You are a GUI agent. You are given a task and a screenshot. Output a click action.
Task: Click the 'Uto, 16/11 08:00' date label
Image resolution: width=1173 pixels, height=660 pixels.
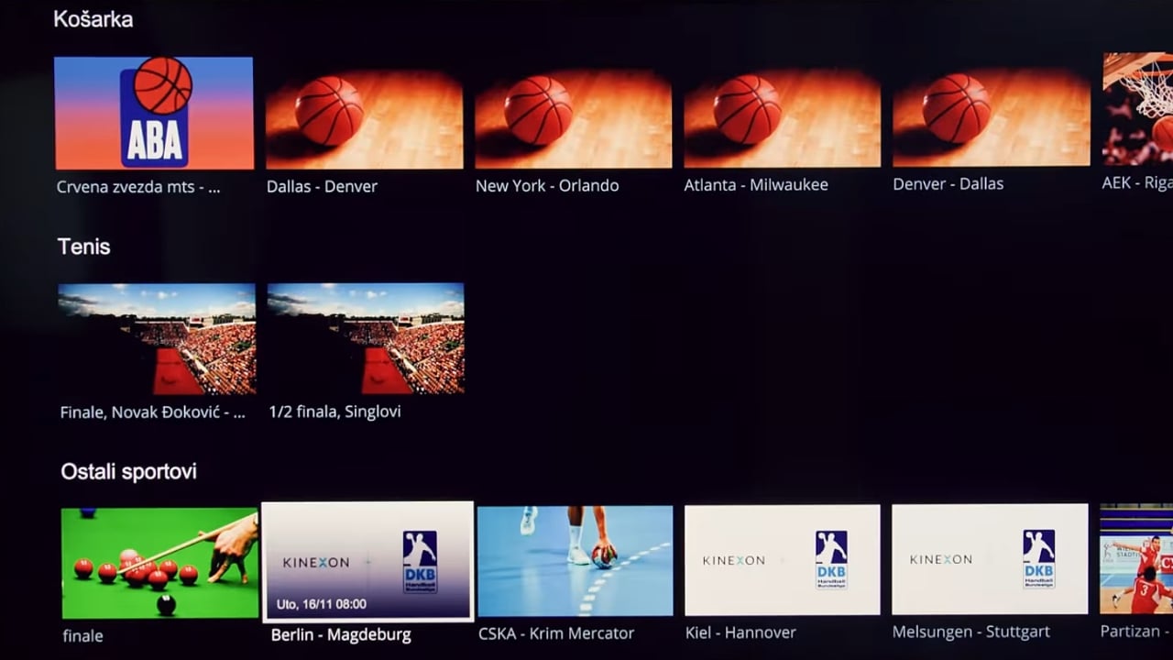322,604
